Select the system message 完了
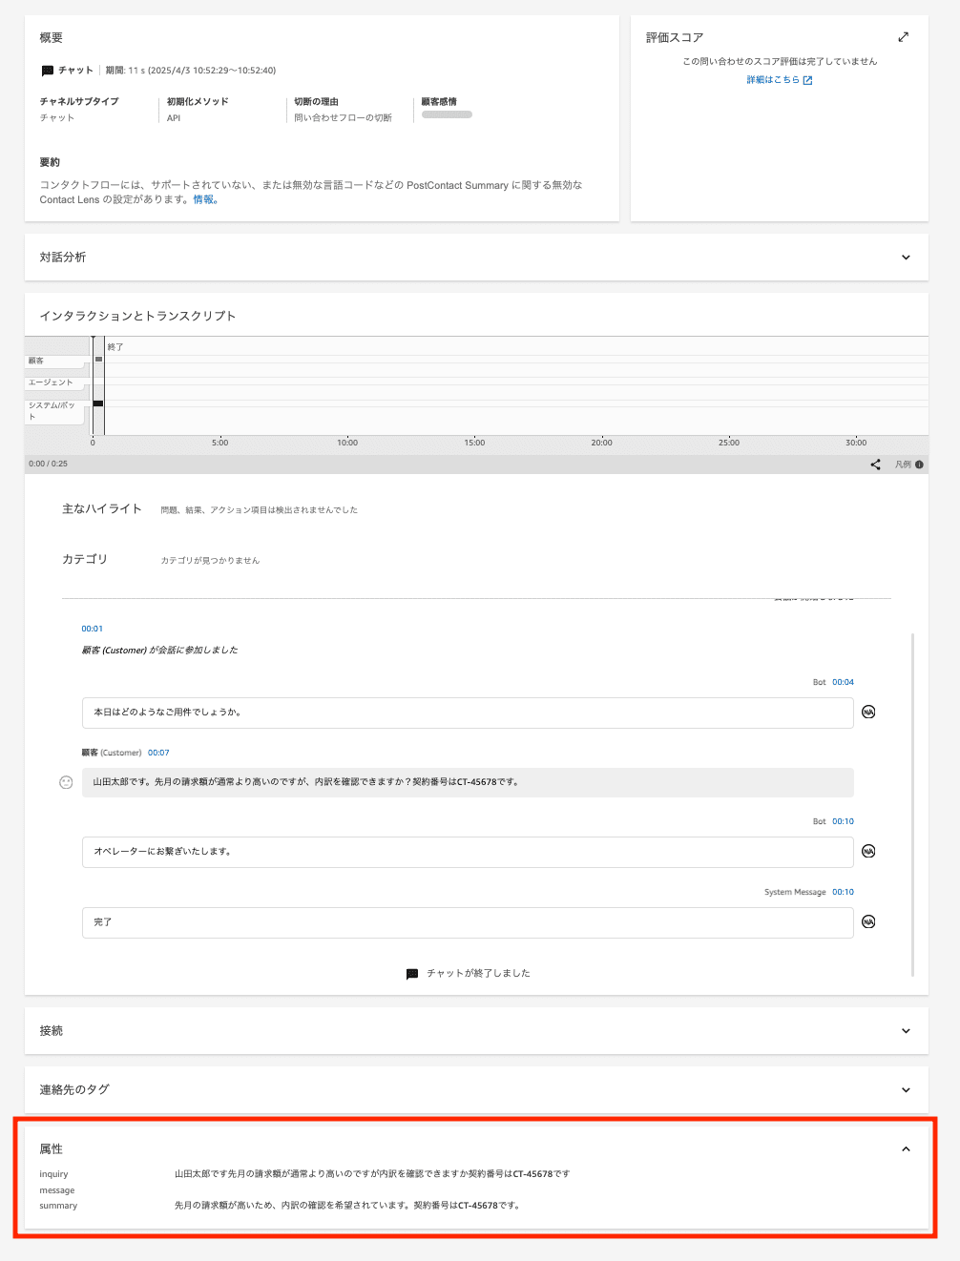 pyautogui.click(x=468, y=922)
